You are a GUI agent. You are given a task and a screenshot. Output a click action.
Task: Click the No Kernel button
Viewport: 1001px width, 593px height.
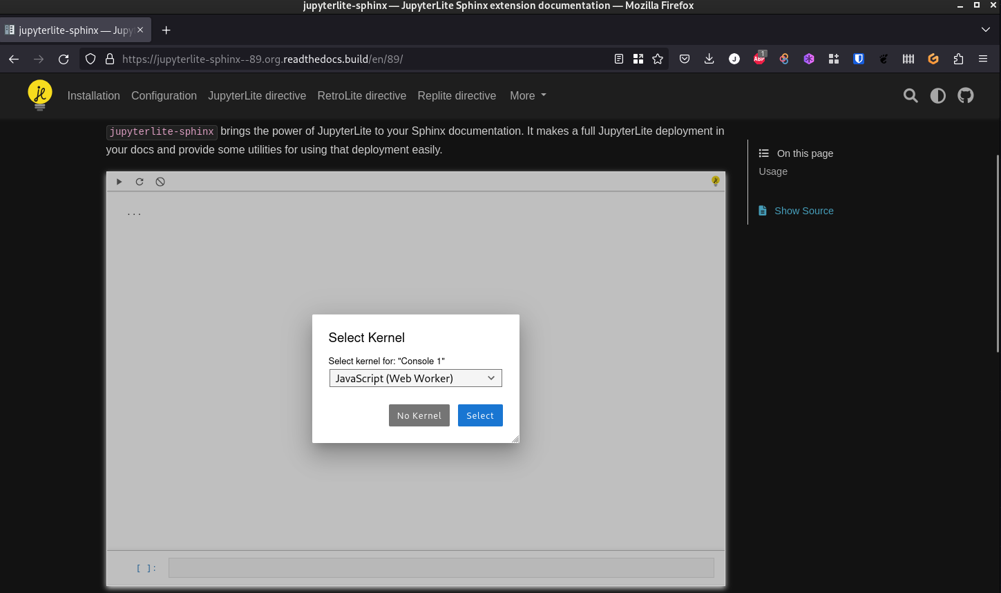pyautogui.click(x=419, y=415)
